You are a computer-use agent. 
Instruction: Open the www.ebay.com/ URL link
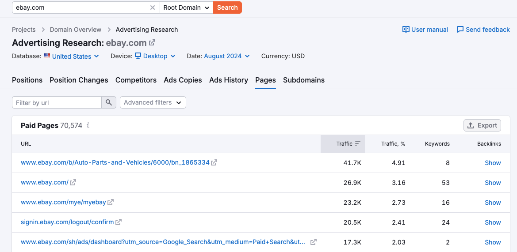(45, 182)
